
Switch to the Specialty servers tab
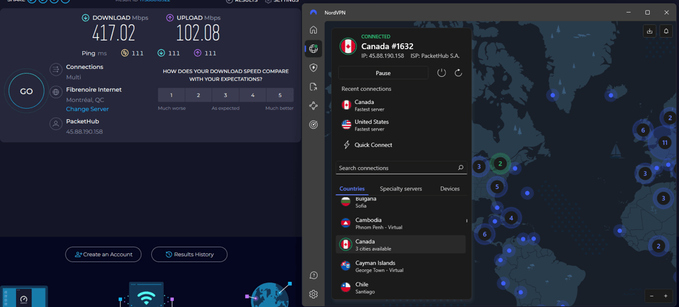[x=401, y=189]
